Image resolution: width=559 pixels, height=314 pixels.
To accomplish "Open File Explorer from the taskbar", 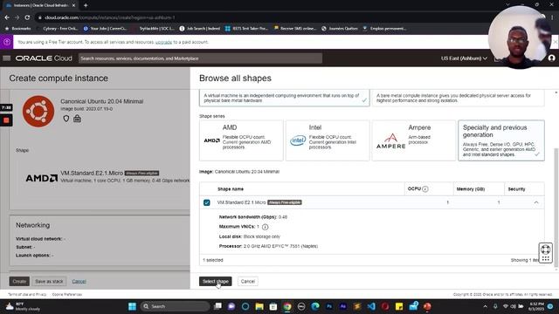I will (259, 306).
